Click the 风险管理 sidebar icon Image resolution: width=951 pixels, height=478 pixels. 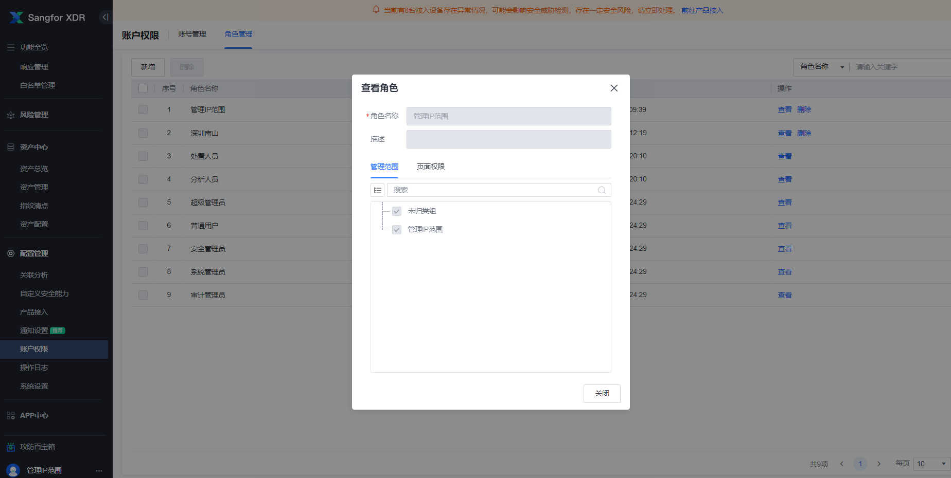[x=11, y=115]
